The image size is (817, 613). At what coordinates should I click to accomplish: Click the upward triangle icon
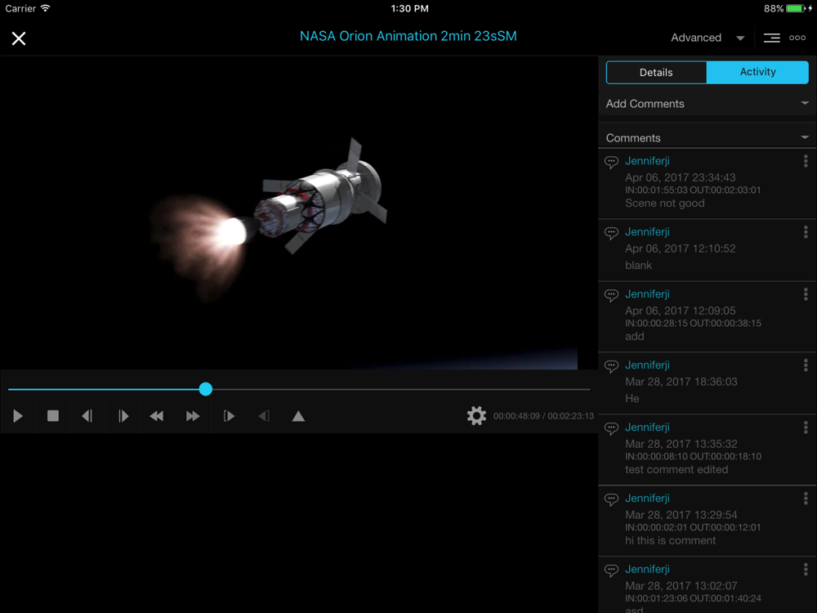point(298,416)
